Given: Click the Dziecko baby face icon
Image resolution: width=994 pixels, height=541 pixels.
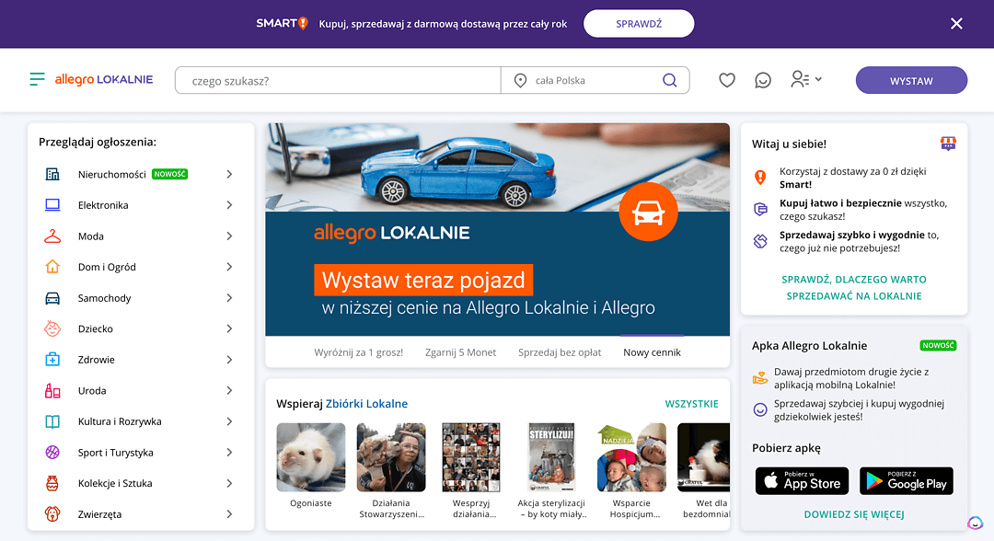Looking at the screenshot, I should pos(52,328).
